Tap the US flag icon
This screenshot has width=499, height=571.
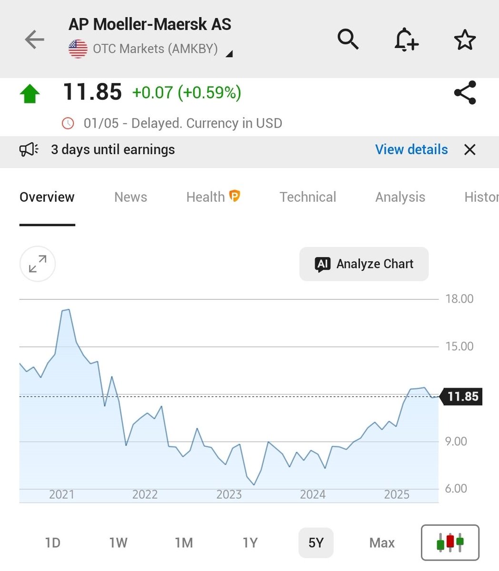tap(78, 49)
